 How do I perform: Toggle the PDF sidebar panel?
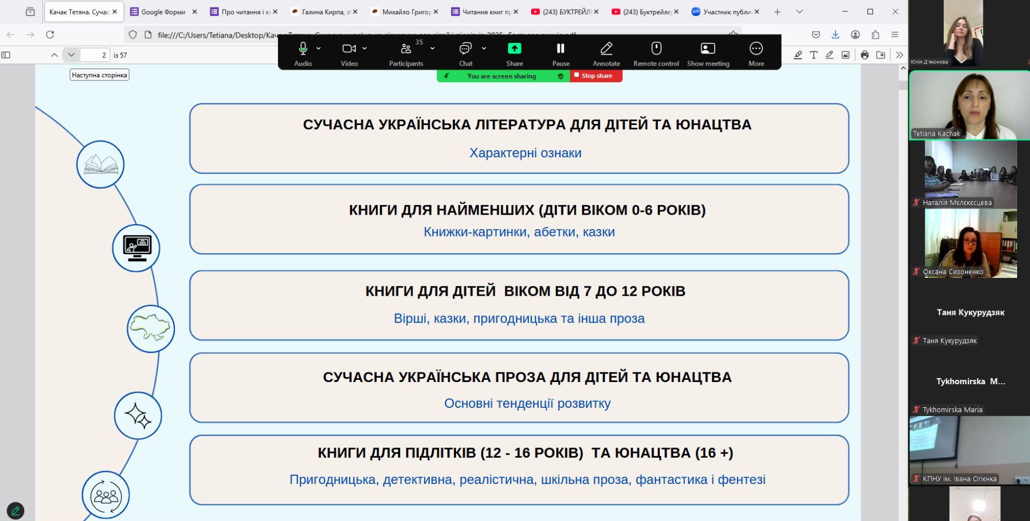tap(6, 55)
